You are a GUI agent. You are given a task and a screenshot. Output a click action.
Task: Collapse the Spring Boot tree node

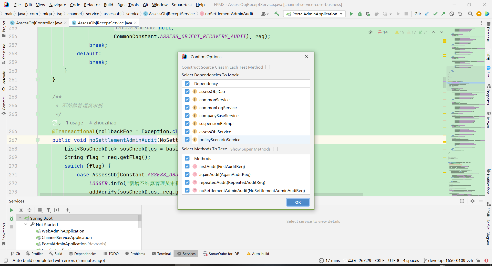(20, 218)
